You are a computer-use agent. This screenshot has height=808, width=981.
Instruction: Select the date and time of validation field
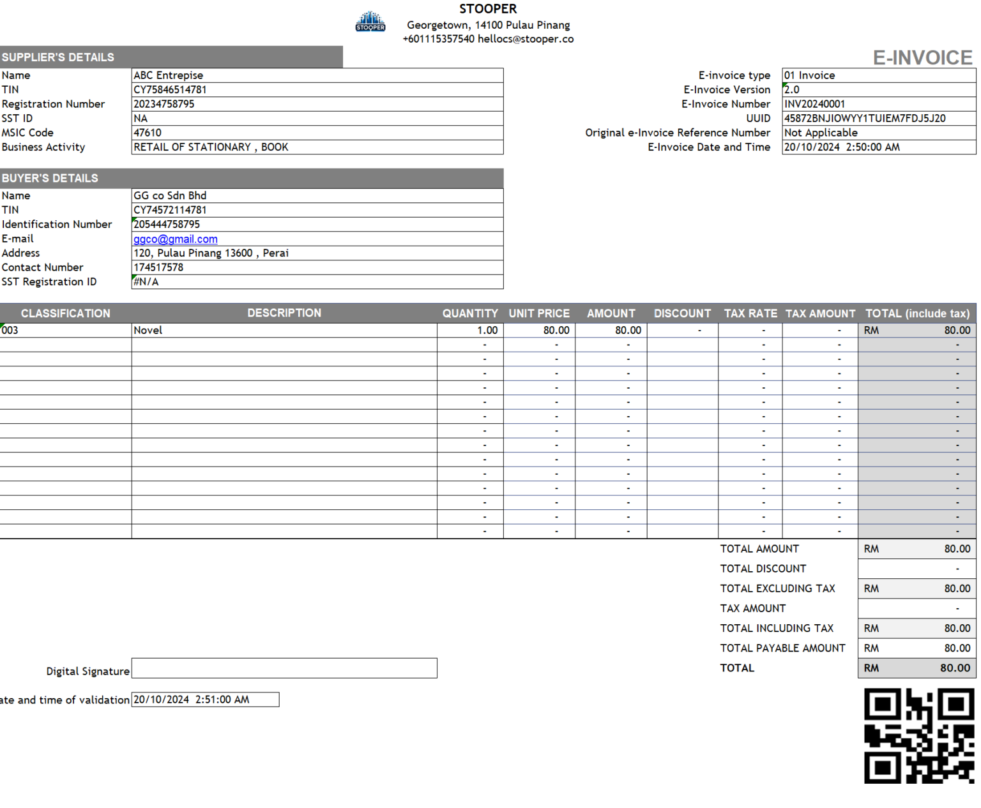[205, 700]
